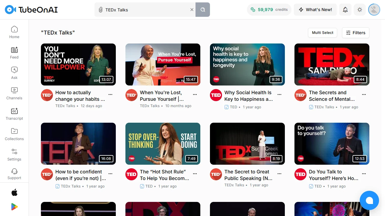This screenshot has height=216, width=385.
Task: Click the title 'How to actually change your habits'
Action: pos(80,96)
